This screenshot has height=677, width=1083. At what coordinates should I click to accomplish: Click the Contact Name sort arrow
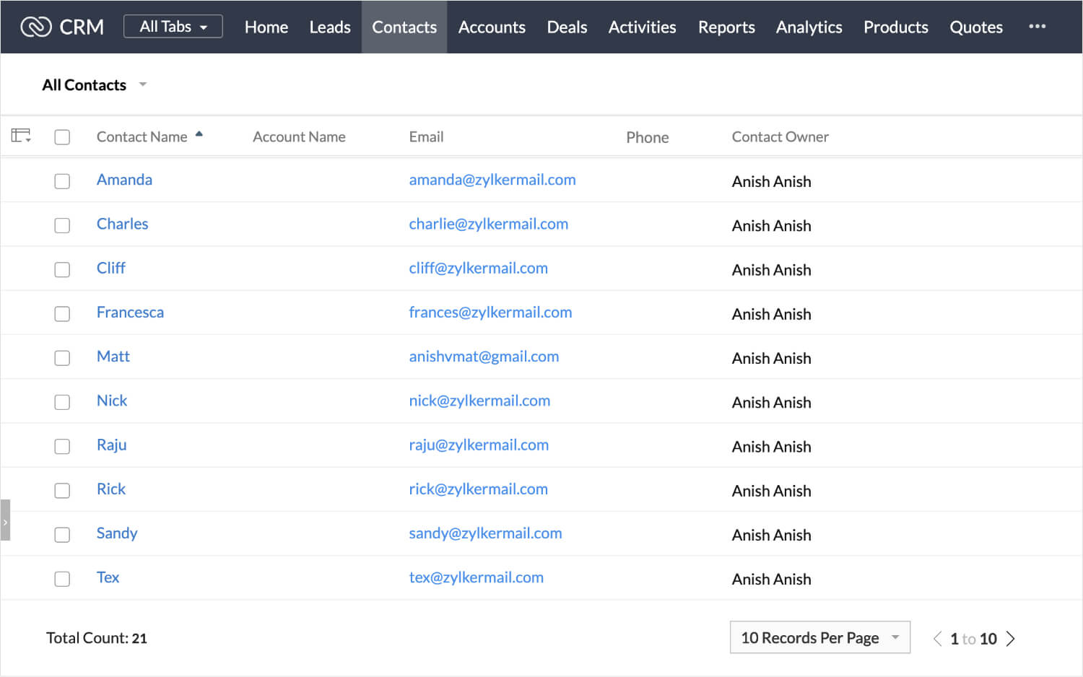coord(199,134)
